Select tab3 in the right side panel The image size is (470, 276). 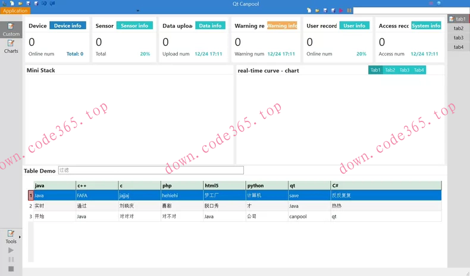pyautogui.click(x=458, y=37)
